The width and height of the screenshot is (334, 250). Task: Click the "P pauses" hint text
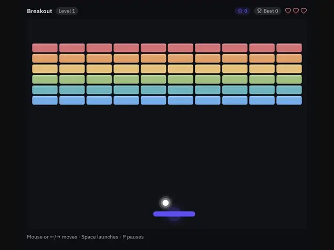[x=133, y=237]
